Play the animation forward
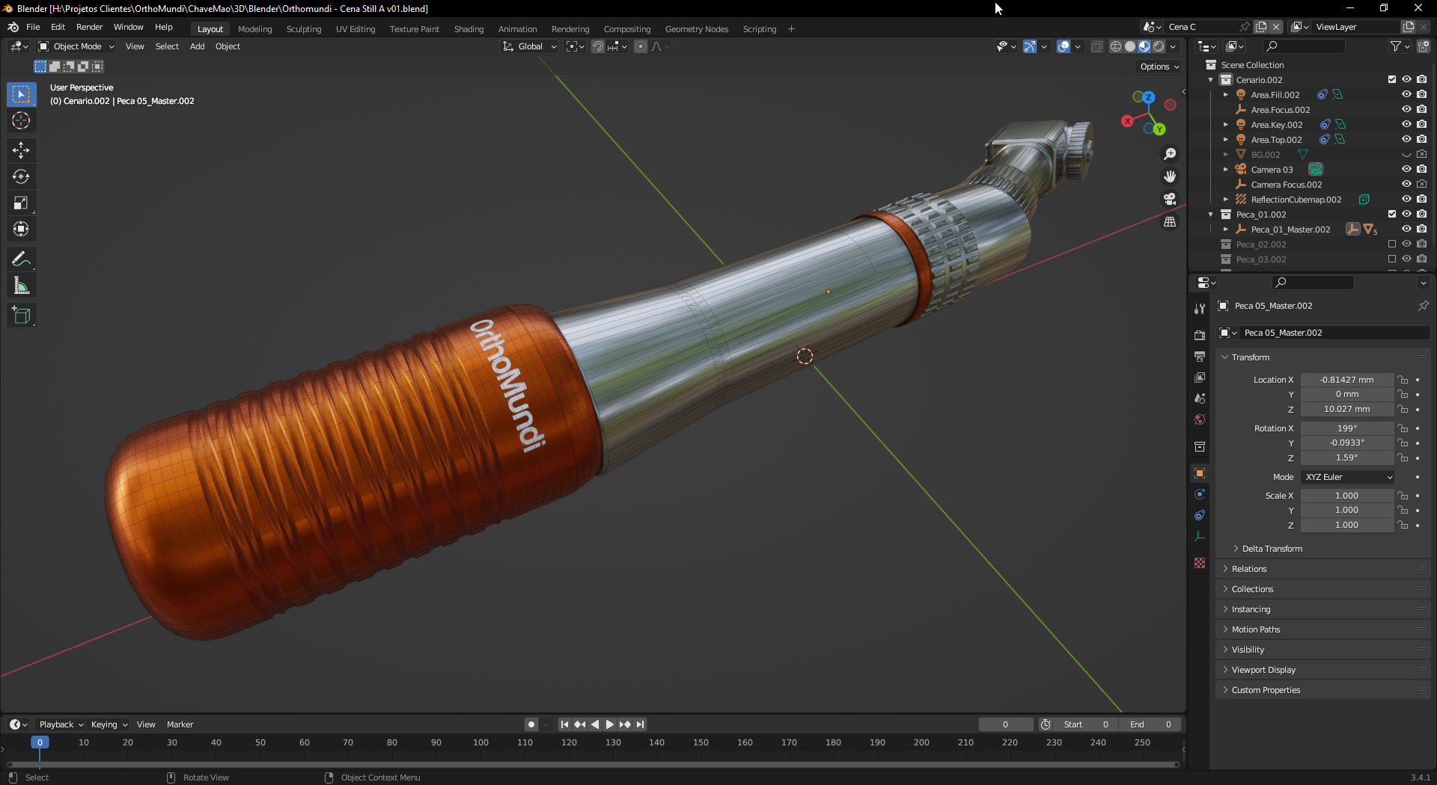1437x785 pixels. (x=609, y=724)
